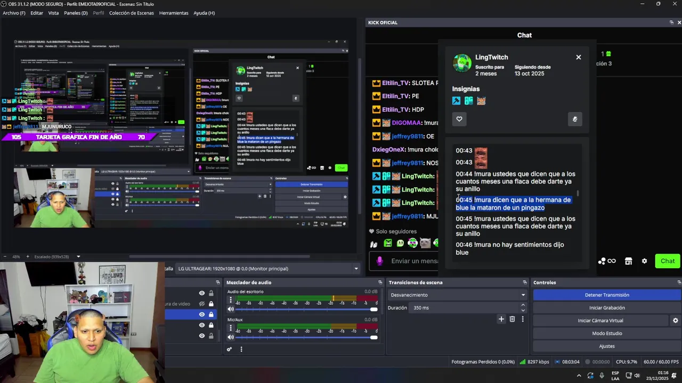The height and width of the screenshot is (383, 682).
Task: Insert the first hand emote below Solo seguidores
Action: (374, 244)
